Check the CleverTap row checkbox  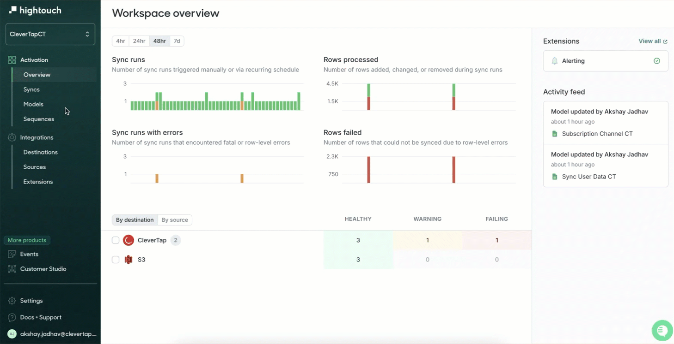tap(116, 240)
